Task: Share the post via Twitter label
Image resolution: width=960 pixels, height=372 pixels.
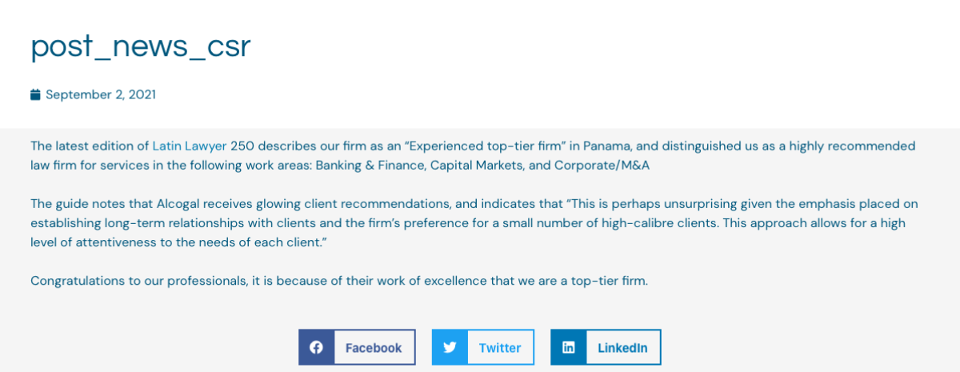Action: click(x=500, y=348)
